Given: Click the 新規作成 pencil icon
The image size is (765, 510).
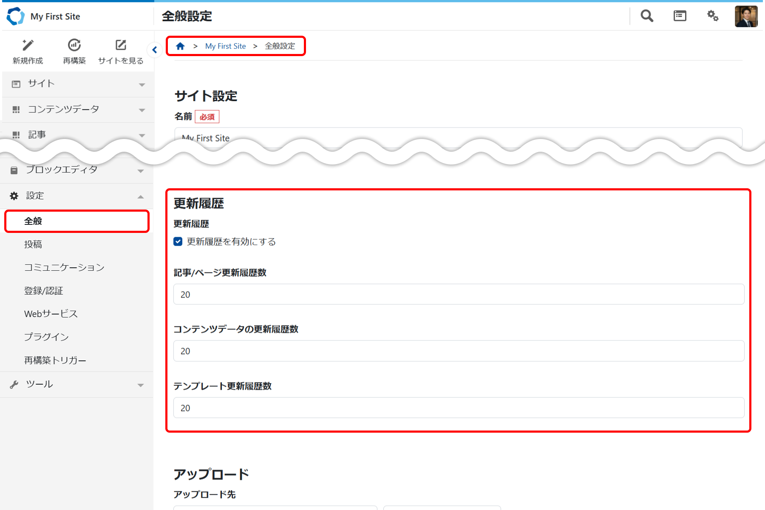Looking at the screenshot, I should click(x=28, y=45).
